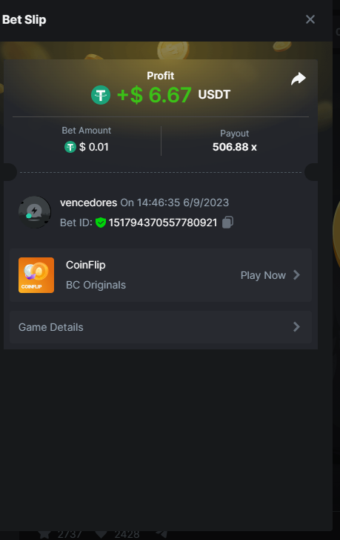Close the Bet Slip panel
Screen dimensions: 340x540
310,19
